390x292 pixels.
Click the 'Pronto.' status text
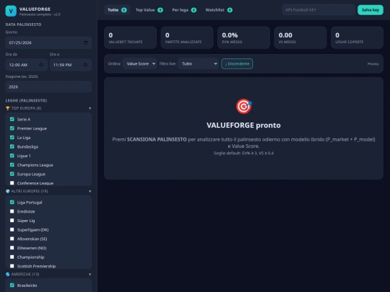[373, 64]
